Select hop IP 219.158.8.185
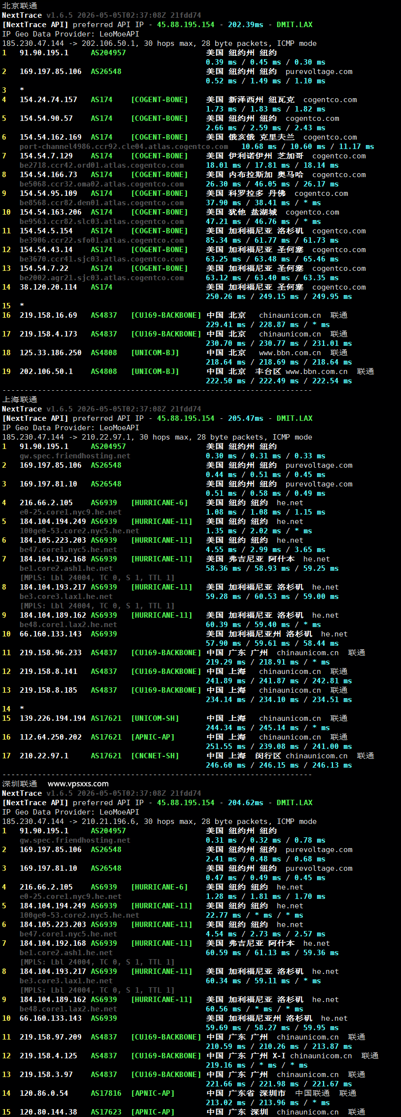 (48, 690)
